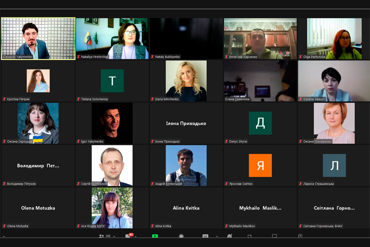This screenshot has width=370, height=247.
Task: Click the 'Олена Семенова' name label
Action: [237, 99]
